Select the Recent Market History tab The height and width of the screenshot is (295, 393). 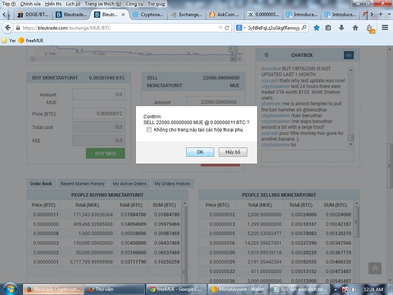(82, 184)
